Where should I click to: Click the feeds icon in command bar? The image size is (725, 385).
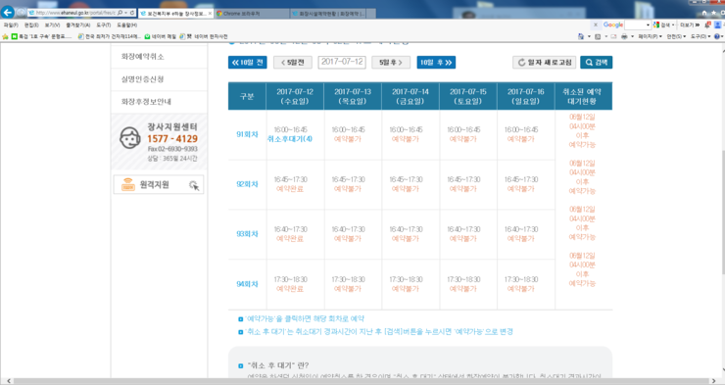[x=598, y=36]
